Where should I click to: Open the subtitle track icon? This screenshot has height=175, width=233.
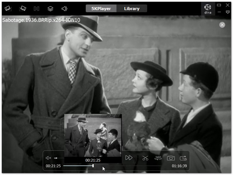click(x=36, y=9)
